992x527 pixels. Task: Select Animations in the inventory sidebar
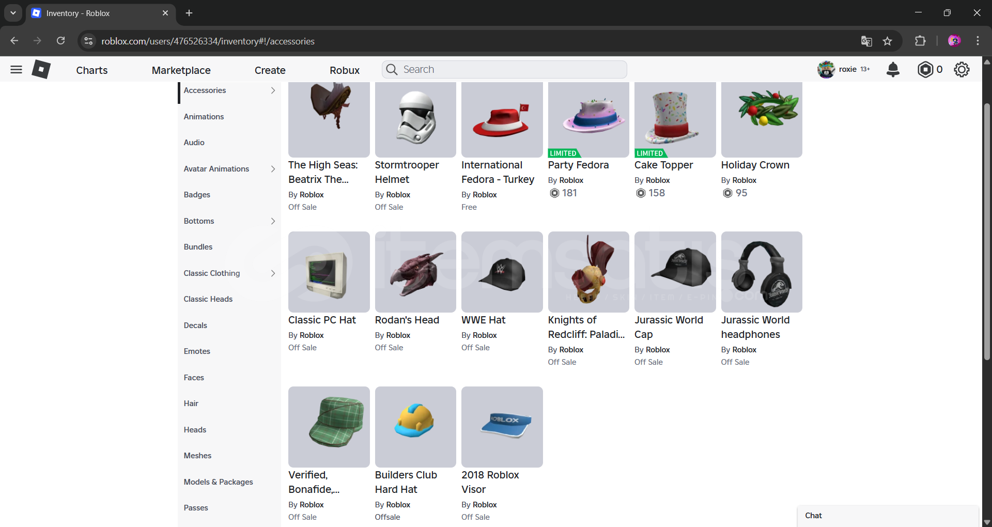(x=204, y=117)
